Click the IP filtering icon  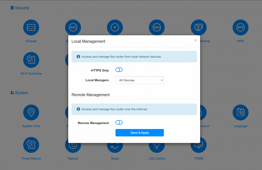click(x=115, y=27)
